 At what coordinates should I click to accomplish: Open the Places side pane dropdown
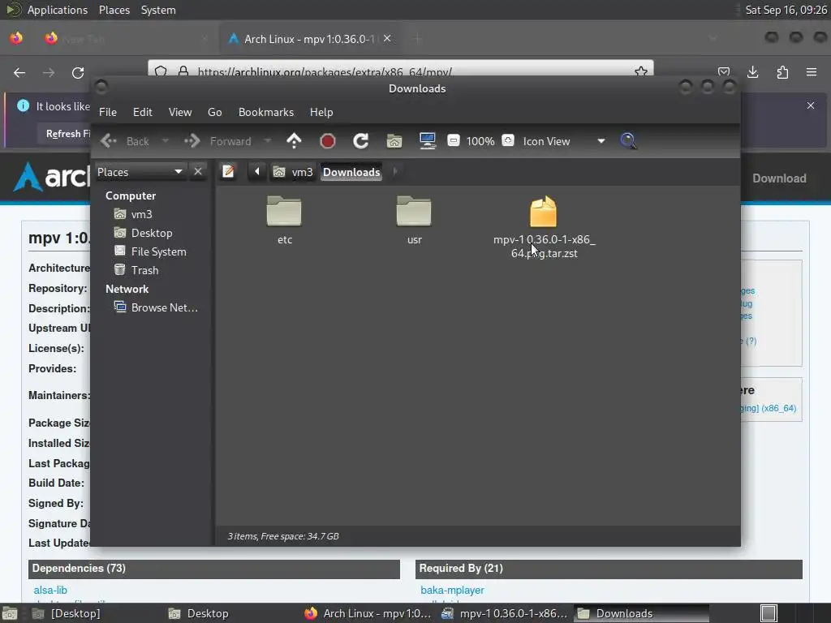140,172
